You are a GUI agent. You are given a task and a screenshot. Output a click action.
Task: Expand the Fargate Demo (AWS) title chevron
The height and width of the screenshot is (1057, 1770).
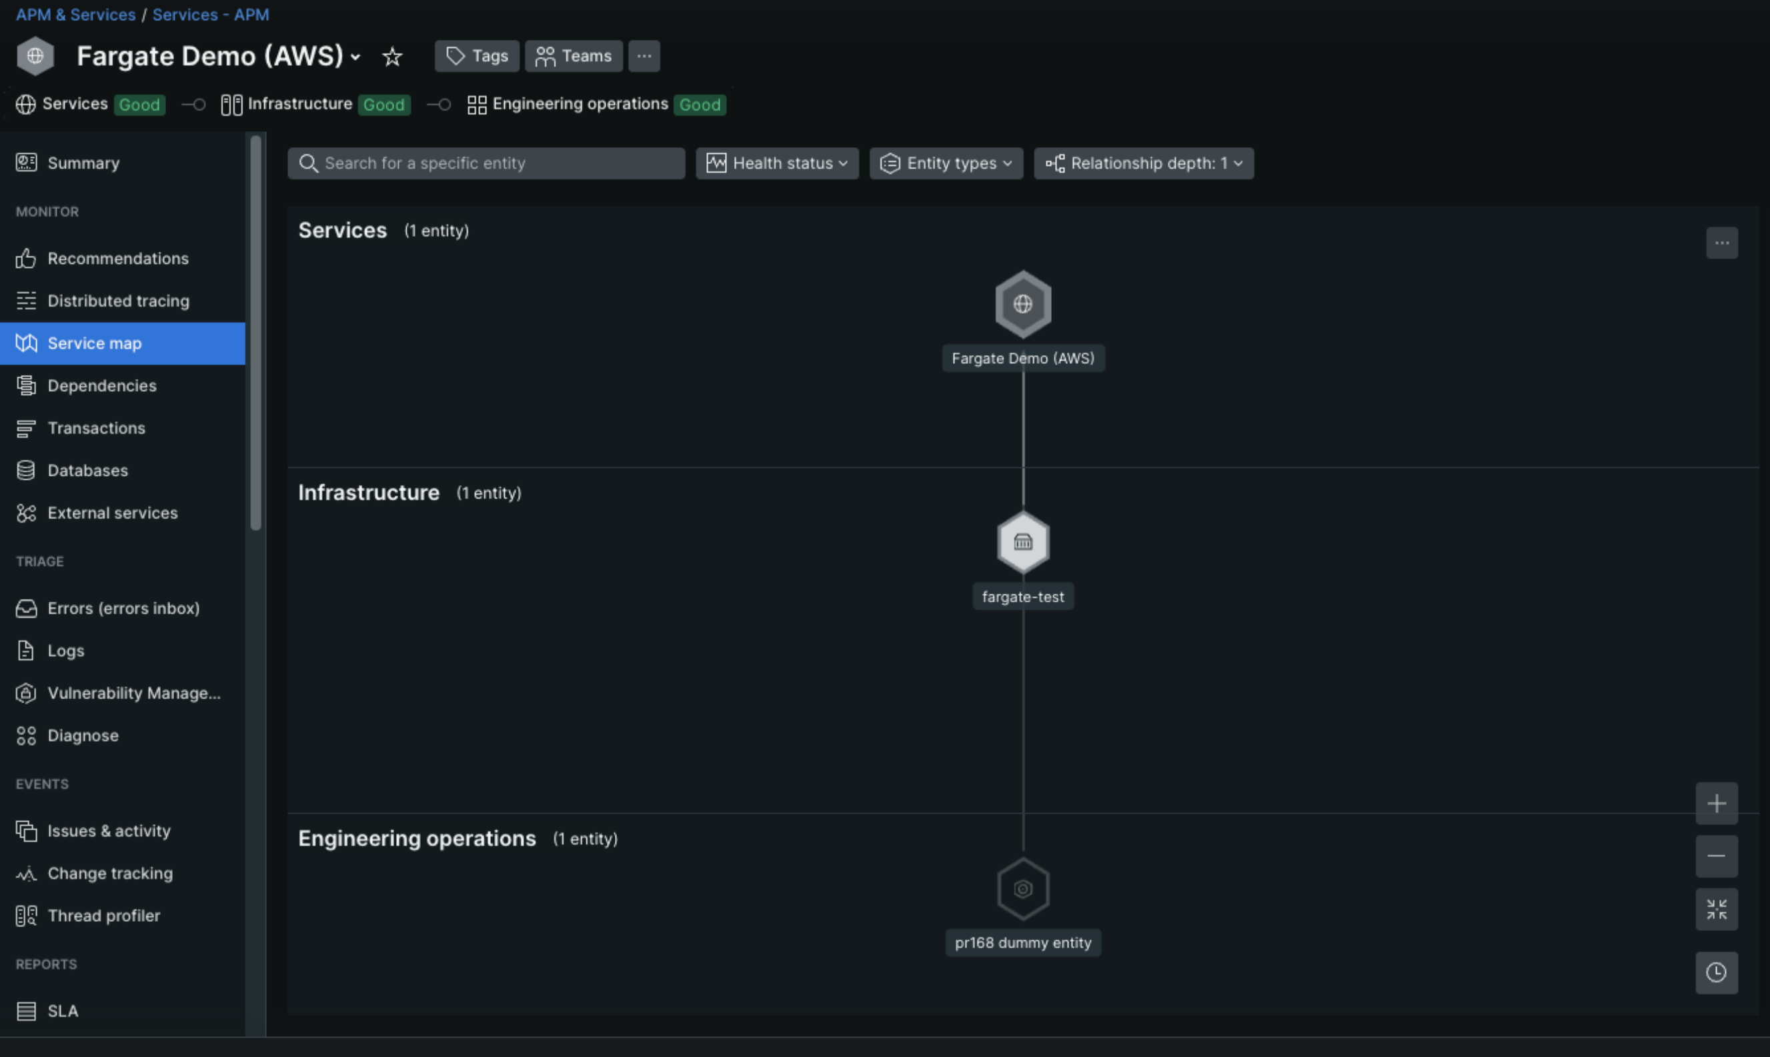(x=355, y=57)
